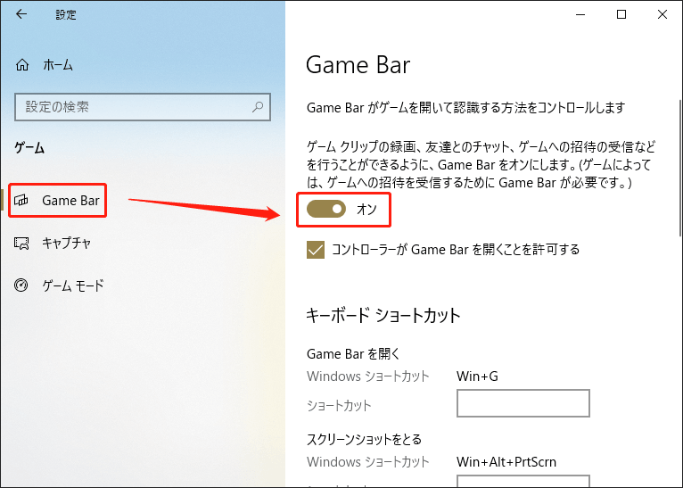683x488 pixels.
Task: Click the キーボード ショートカット heading
Action: (x=383, y=315)
